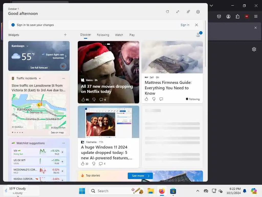The width and height of the screenshot is (262, 197).
Task: Open All 37 new movies article
Action: pos(107,89)
